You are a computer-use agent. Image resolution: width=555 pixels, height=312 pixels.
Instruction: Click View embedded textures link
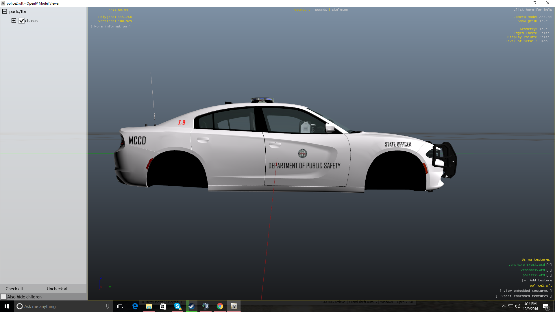tap(526, 291)
